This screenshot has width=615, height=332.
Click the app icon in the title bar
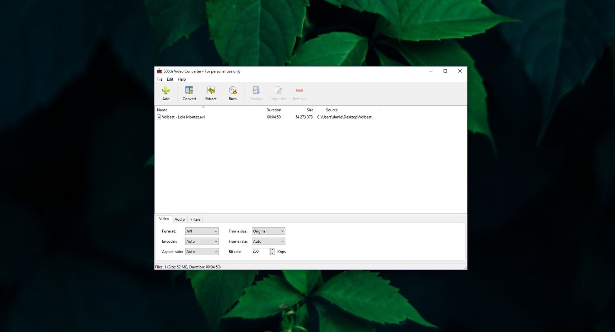click(x=159, y=71)
